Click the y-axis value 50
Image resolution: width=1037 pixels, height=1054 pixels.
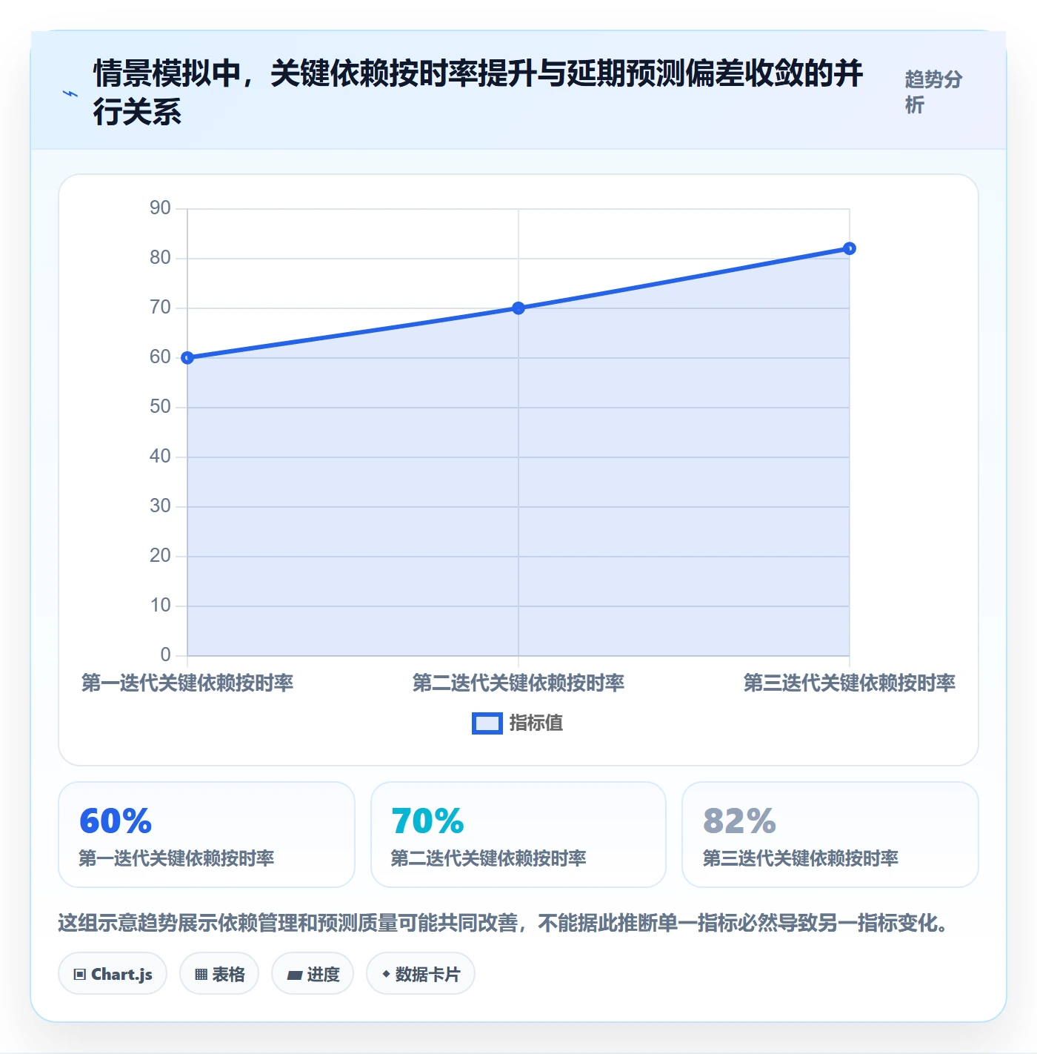[x=160, y=406]
